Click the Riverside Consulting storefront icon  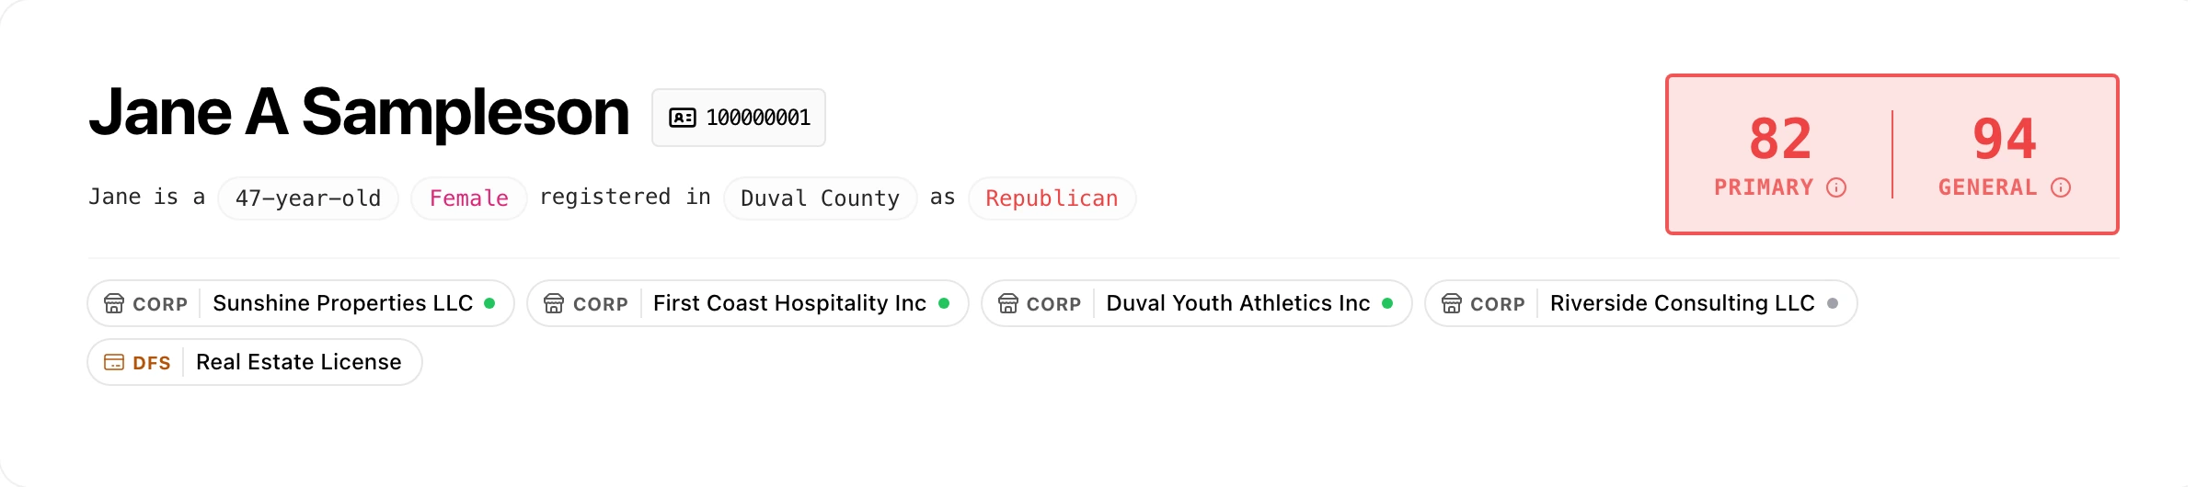coord(1452,303)
